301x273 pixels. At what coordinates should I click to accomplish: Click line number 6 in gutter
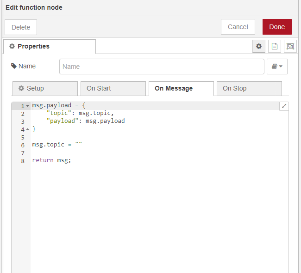click(x=23, y=145)
